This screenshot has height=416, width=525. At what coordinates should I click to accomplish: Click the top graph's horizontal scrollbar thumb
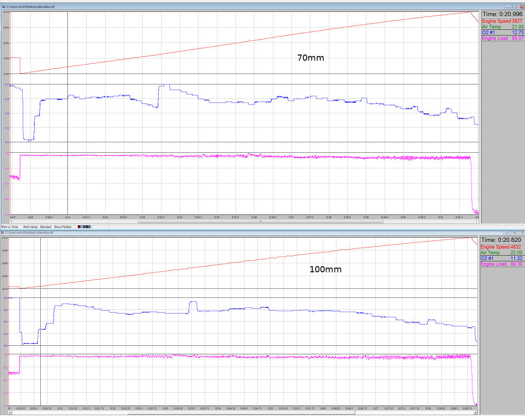(x=261, y=221)
